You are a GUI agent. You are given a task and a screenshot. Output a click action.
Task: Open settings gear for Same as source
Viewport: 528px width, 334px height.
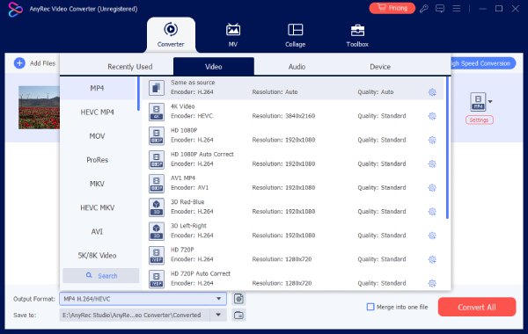click(432, 91)
